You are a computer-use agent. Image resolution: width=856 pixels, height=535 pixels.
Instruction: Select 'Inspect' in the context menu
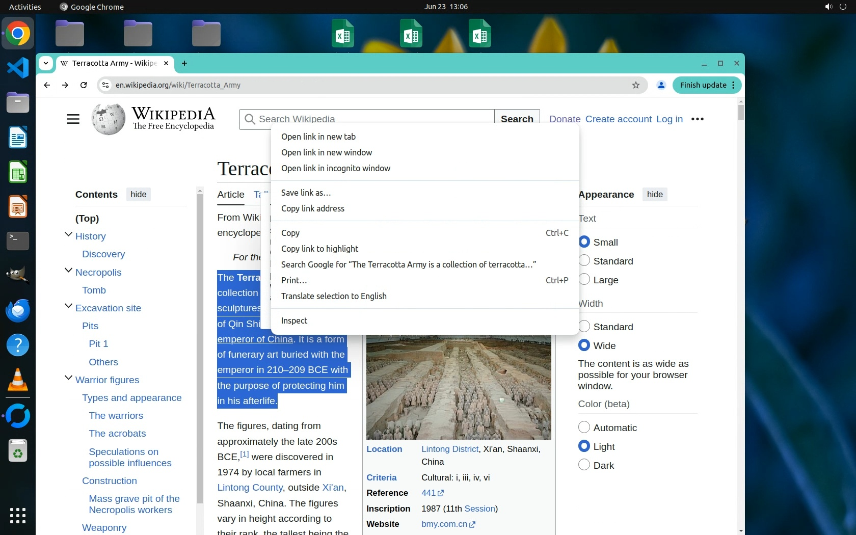pos(294,320)
